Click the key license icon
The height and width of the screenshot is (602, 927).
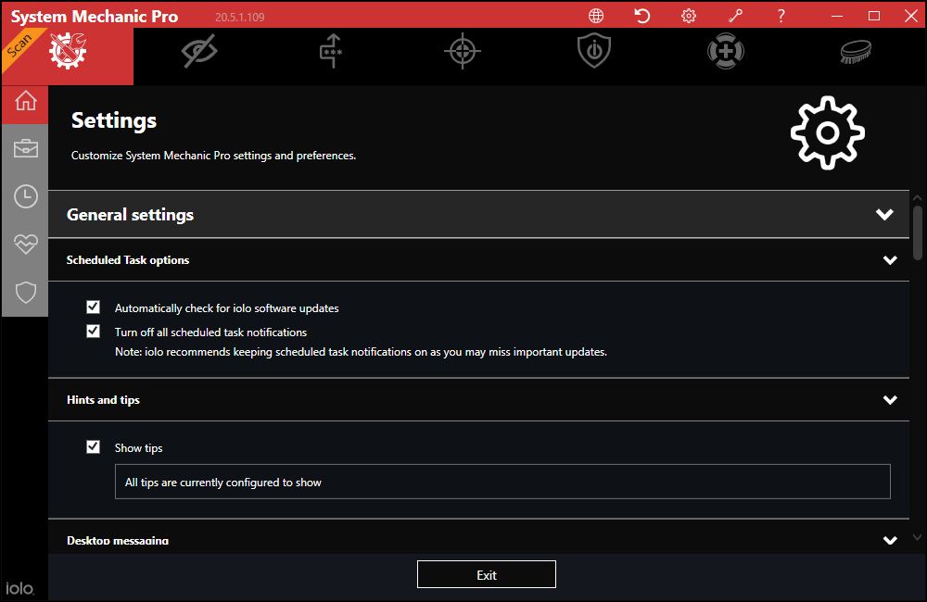pyautogui.click(x=735, y=16)
